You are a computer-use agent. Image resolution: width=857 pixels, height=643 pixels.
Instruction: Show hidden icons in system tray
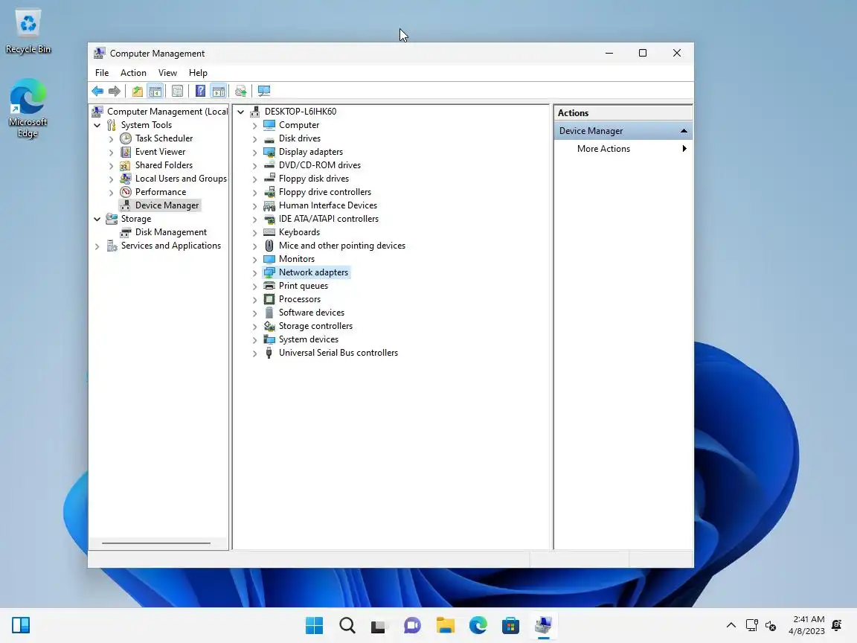coord(731,625)
